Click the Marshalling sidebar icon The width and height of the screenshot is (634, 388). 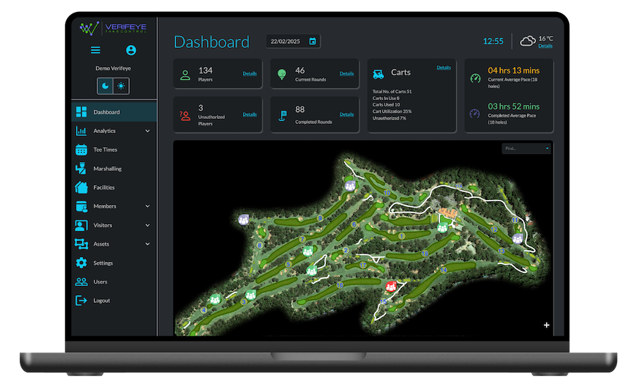pyautogui.click(x=81, y=169)
